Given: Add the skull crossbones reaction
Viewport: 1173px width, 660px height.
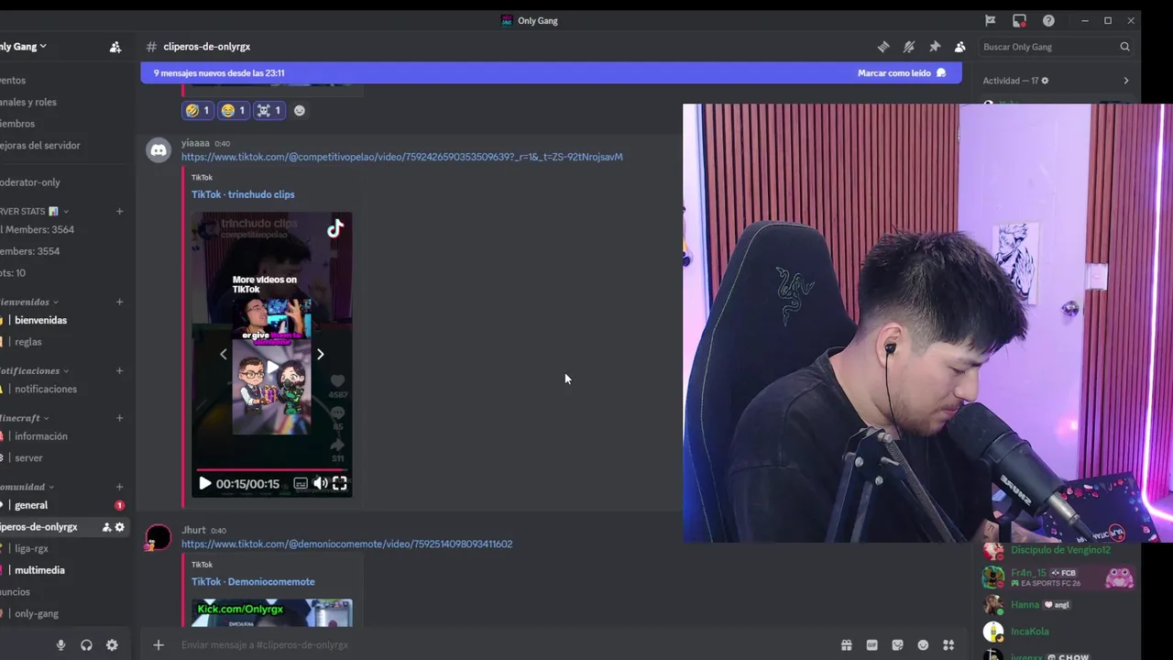Looking at the screenshot, I should (269, 110).
